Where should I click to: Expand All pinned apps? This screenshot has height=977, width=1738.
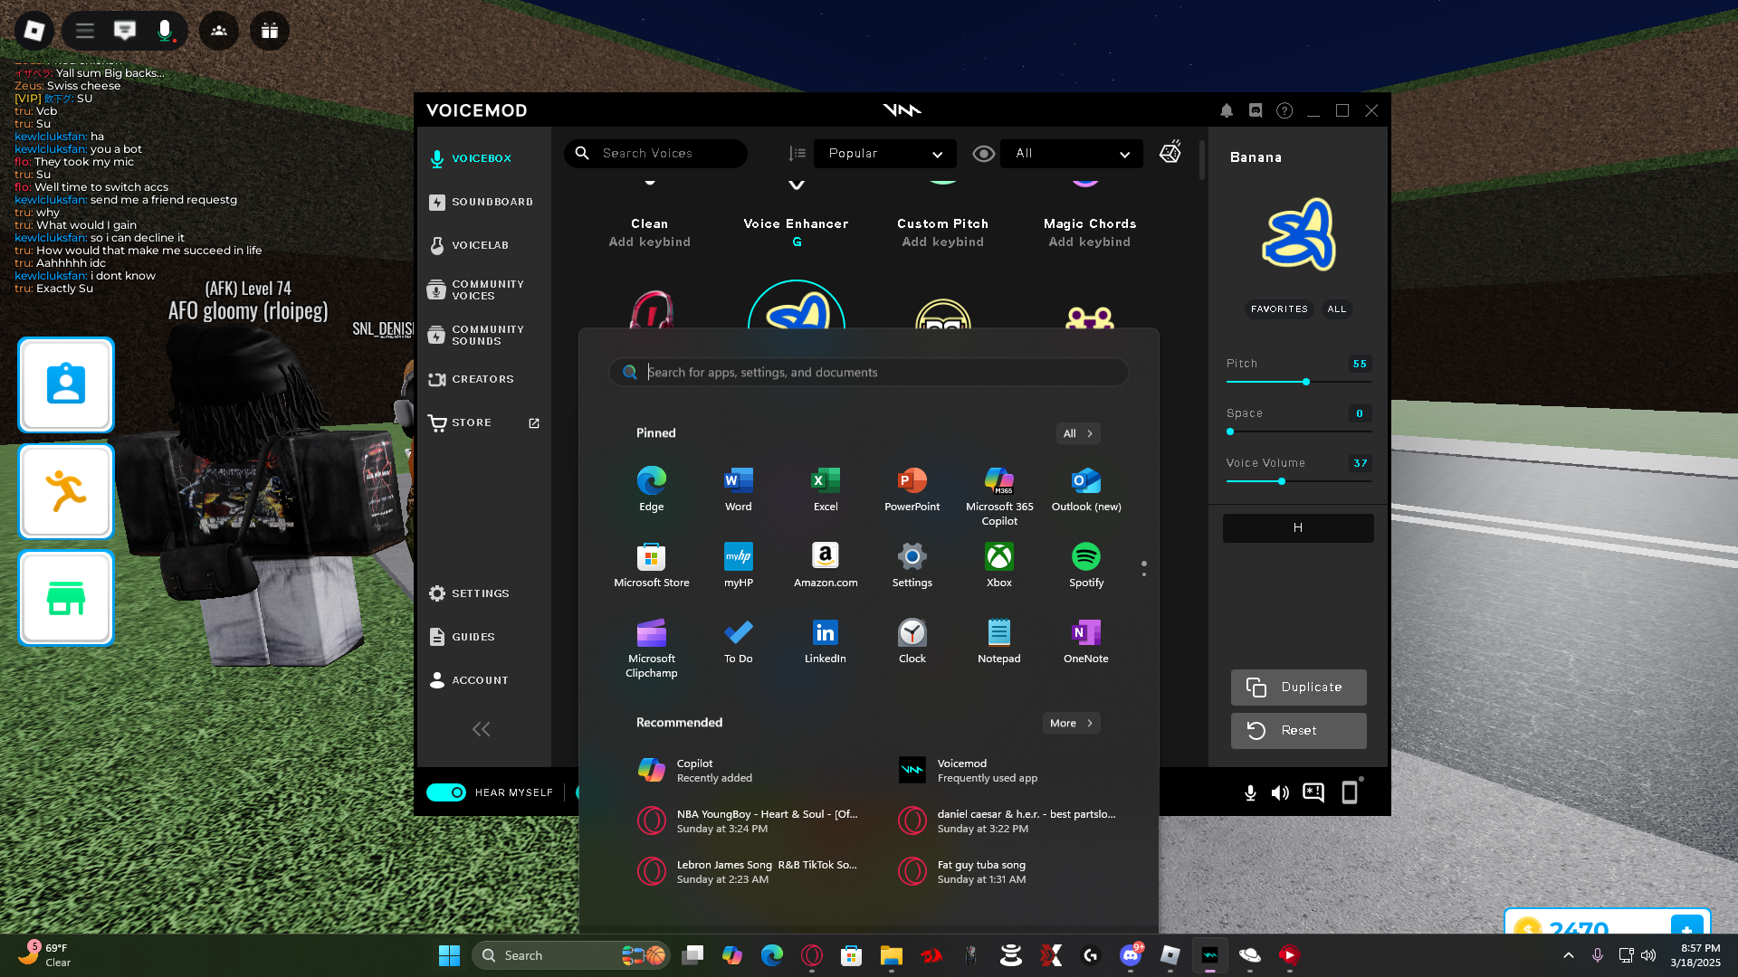click(x=1078, y=433)
